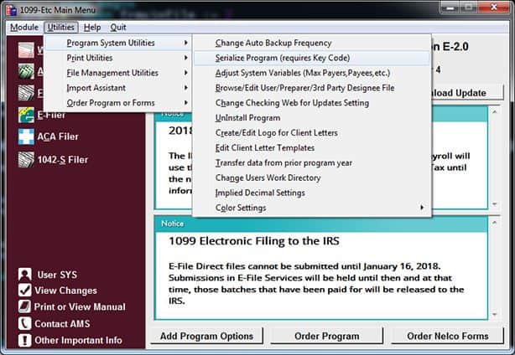This screenshot has width=515, height=355.
Task: Open Print Utilities submenu
Action: [118, 58]
